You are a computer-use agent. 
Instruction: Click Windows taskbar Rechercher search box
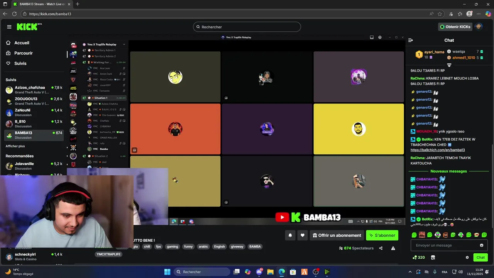pyautogui.click(x=202, y=272)
